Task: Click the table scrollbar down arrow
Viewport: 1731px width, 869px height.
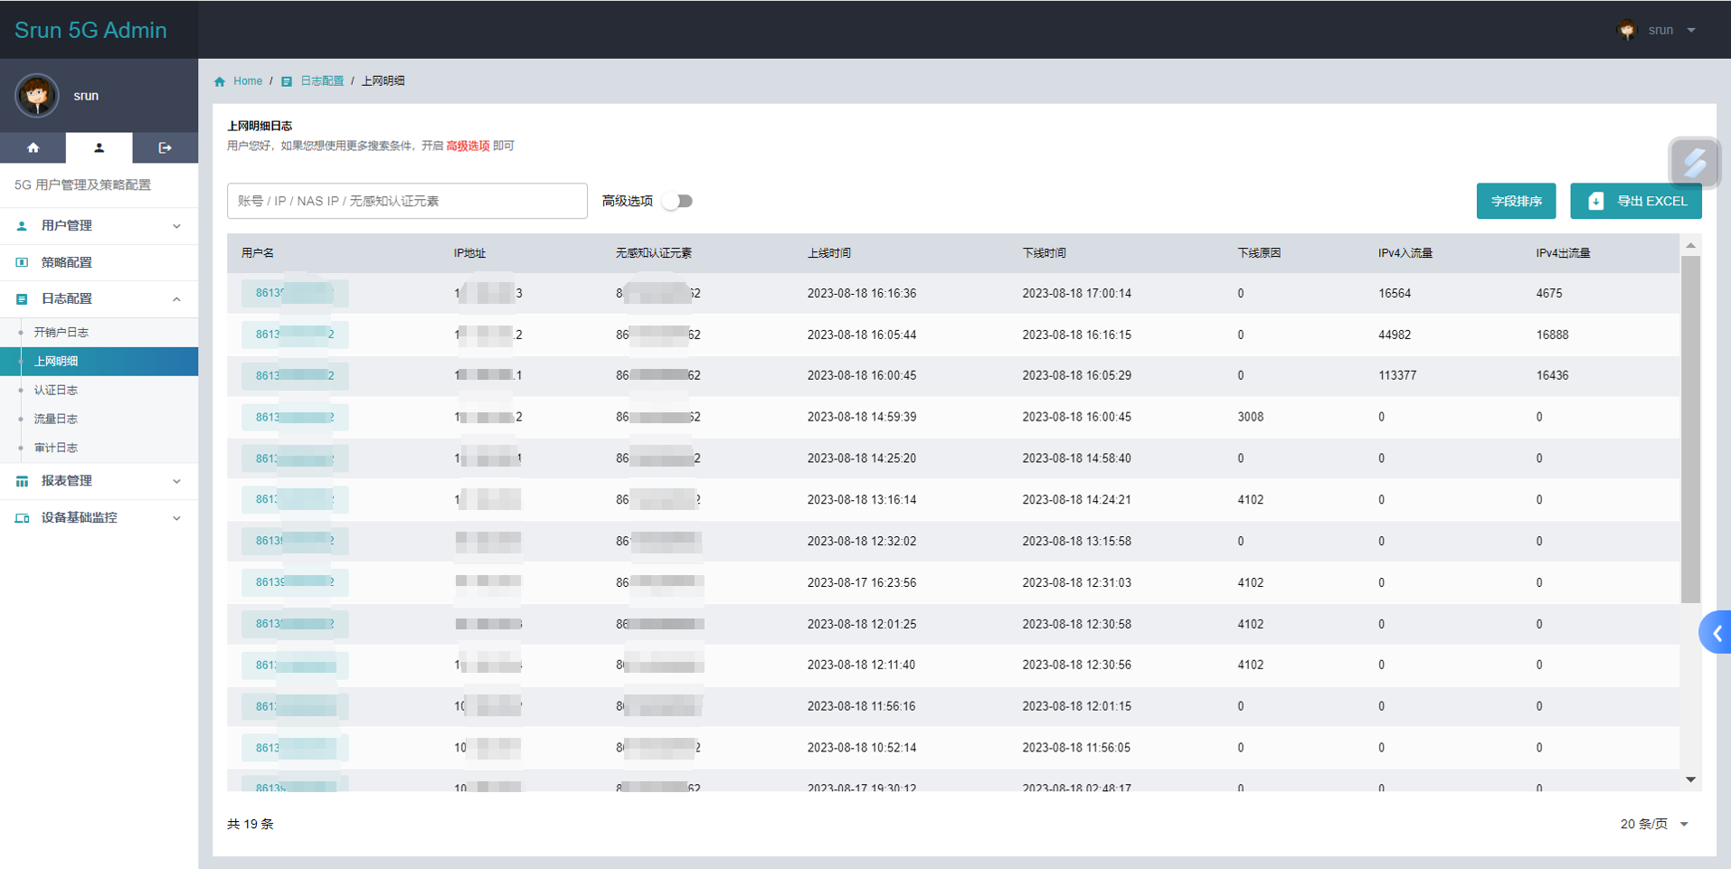Action: tap(1690, 779)
